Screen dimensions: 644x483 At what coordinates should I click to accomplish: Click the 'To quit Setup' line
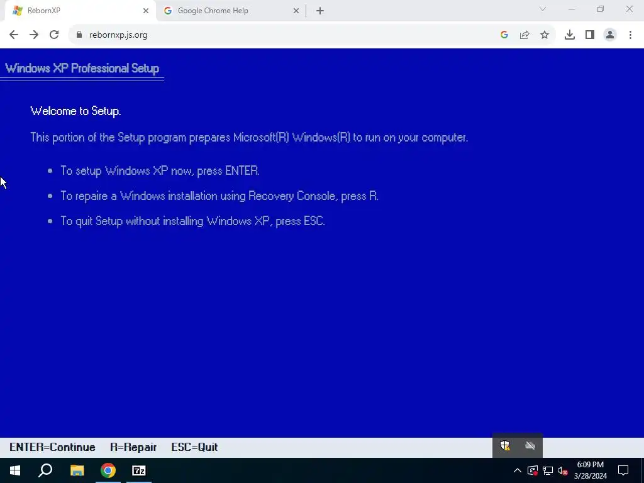click(192, 221)
